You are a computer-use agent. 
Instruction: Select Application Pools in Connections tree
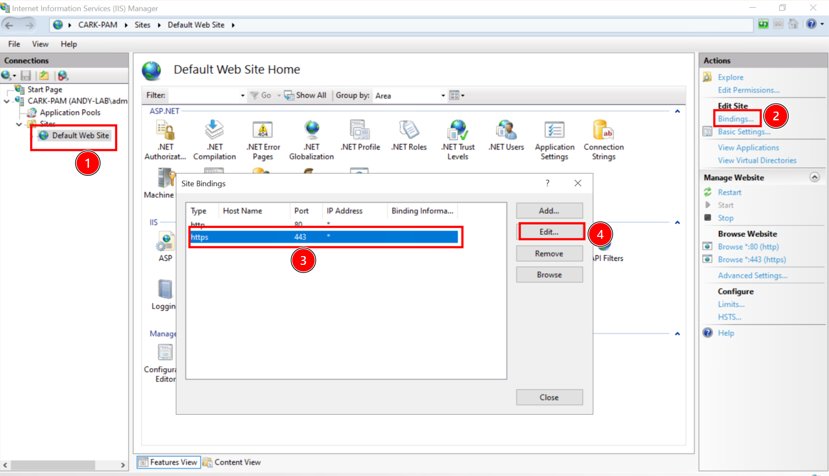click(70, 113)
